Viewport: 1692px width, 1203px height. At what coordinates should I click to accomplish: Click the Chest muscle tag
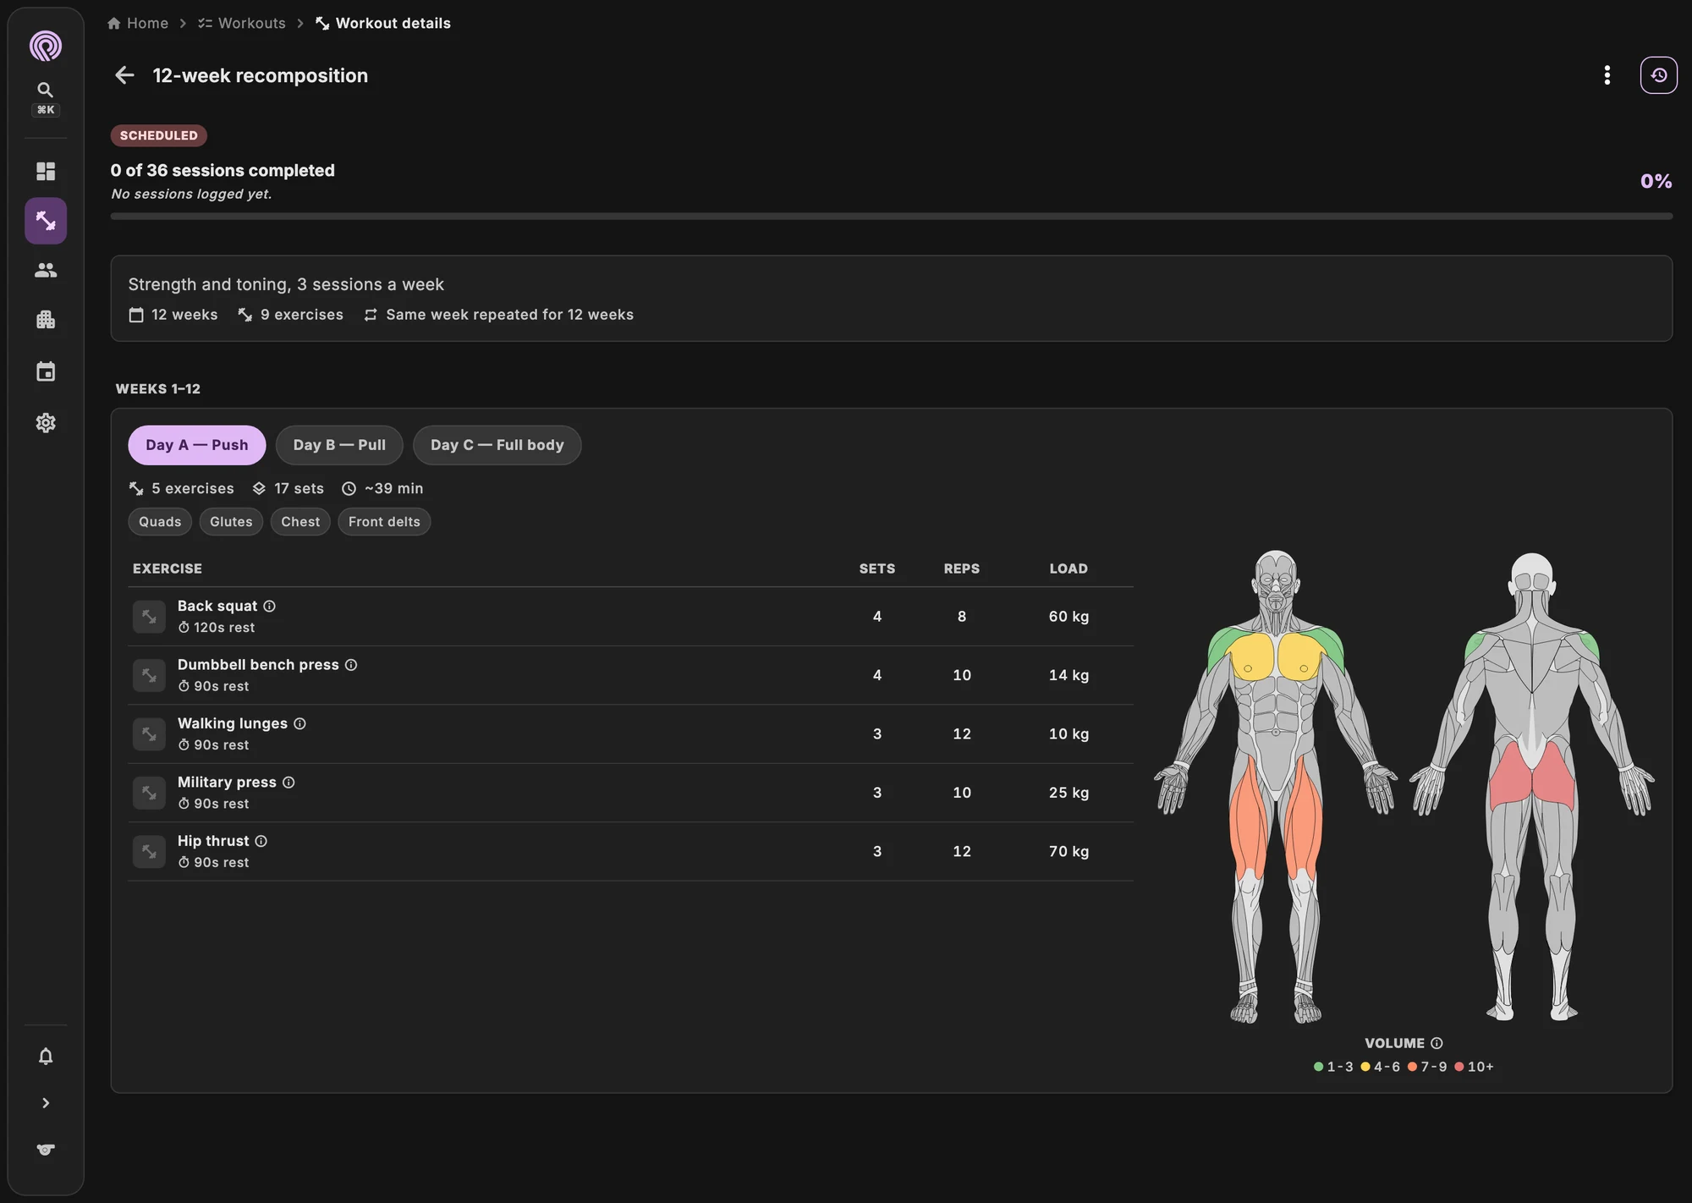[x=300, y=522]
